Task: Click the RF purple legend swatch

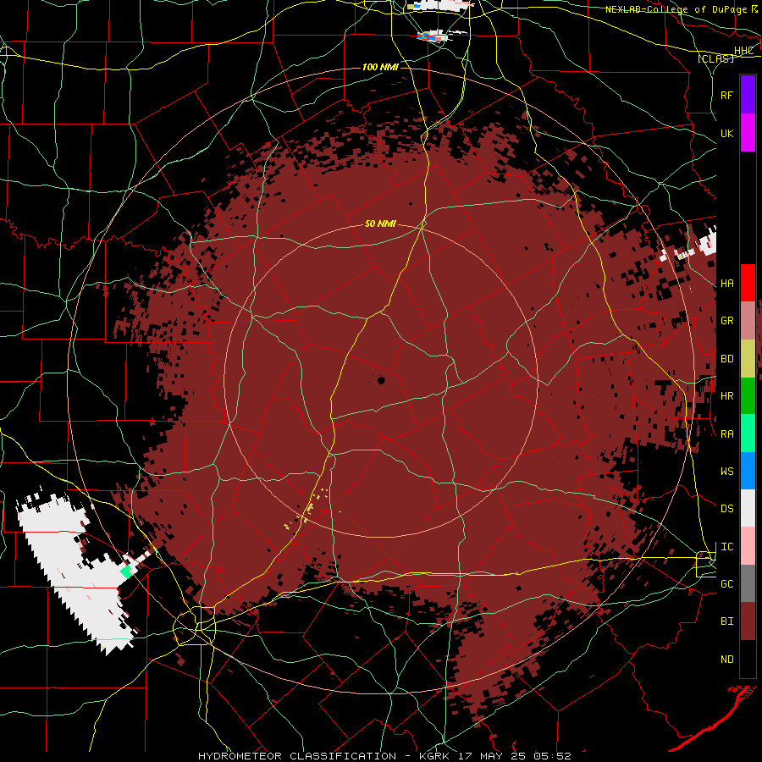Action: click(748, 95)
